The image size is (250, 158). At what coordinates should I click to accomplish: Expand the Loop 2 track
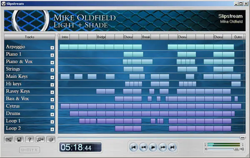[52, 129]
